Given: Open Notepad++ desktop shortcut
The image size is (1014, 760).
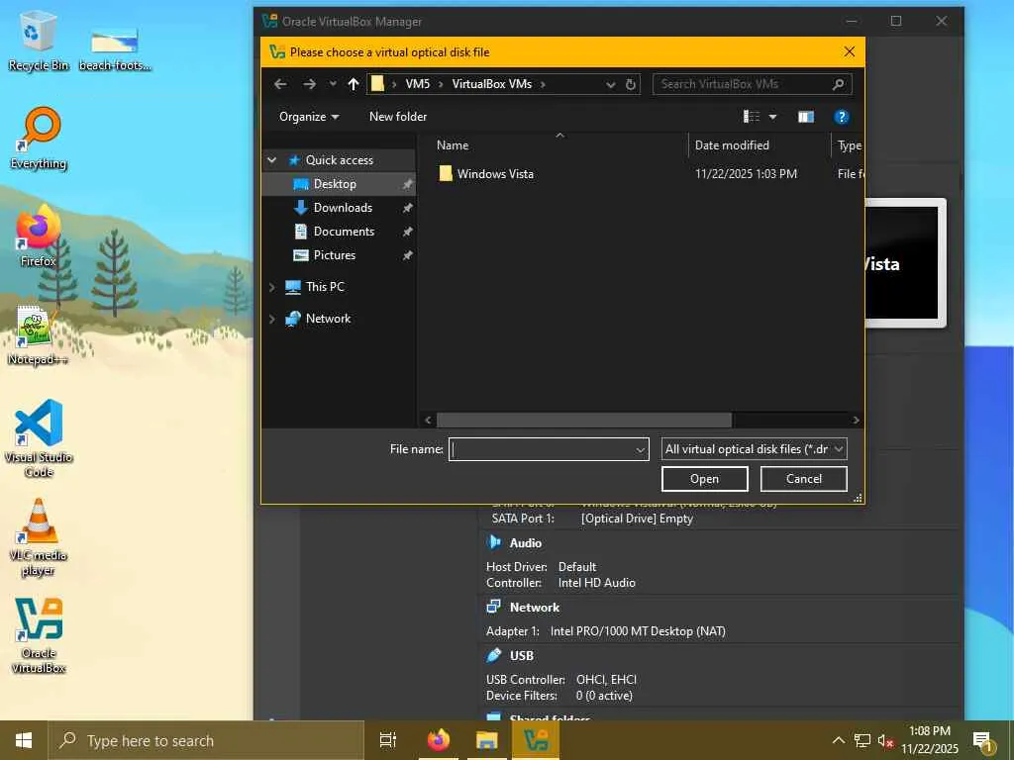Looking at the screenshot, I should 38,334.
